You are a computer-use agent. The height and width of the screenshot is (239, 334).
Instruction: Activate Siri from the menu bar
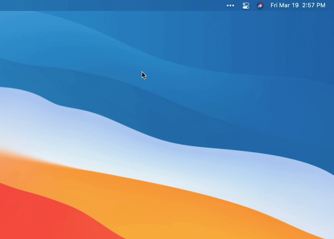point(260,5)
